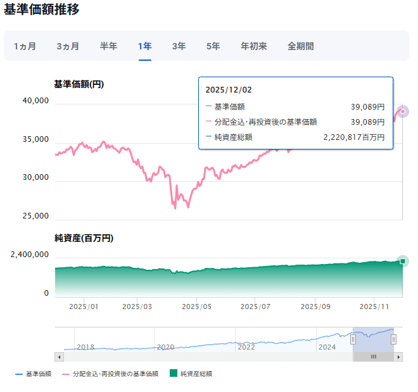Click the 2024 label in navigator chart

[327, 347]
